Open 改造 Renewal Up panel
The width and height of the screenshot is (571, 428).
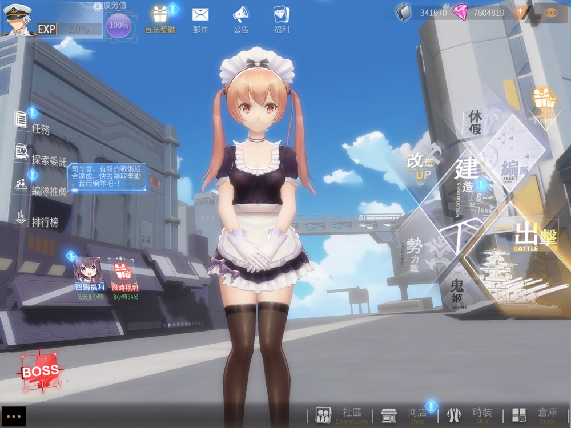pyautogui.click(x=423, y=163)
